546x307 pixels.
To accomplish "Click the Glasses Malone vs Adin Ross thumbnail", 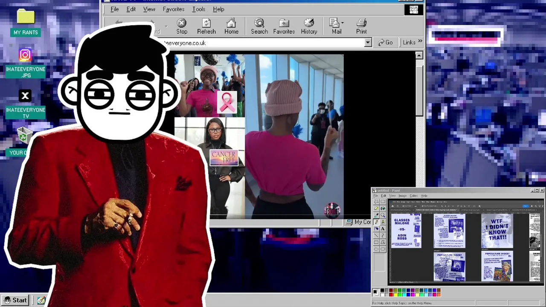I will click(406, 231).
